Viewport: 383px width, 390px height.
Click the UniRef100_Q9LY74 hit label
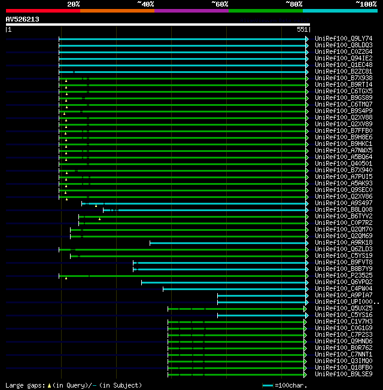tap(344, 38)
